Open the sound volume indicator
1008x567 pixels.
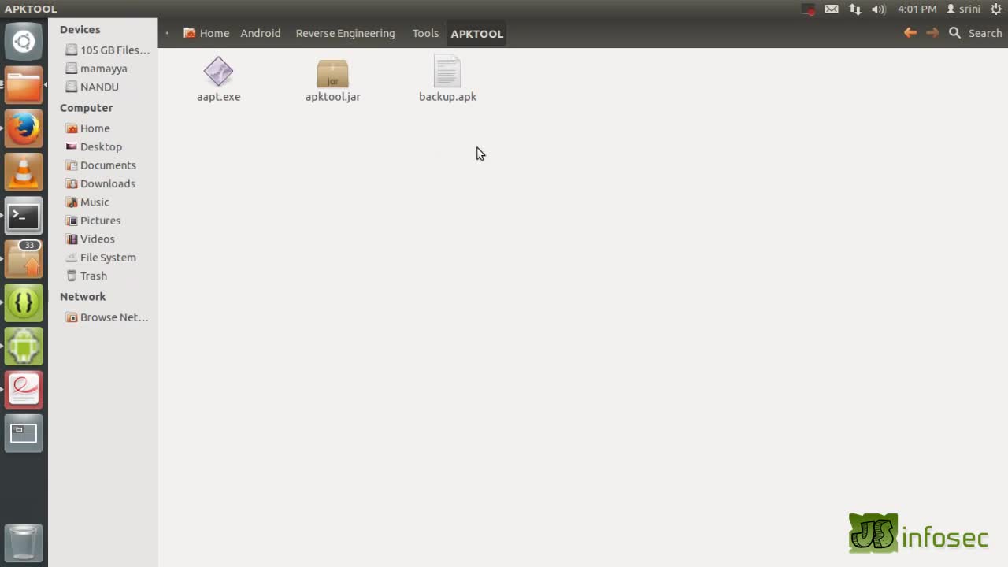click(x=879, y=9)
